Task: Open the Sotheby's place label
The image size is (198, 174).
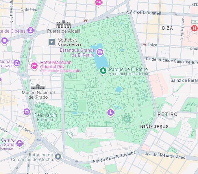Action: click(68, 40)
